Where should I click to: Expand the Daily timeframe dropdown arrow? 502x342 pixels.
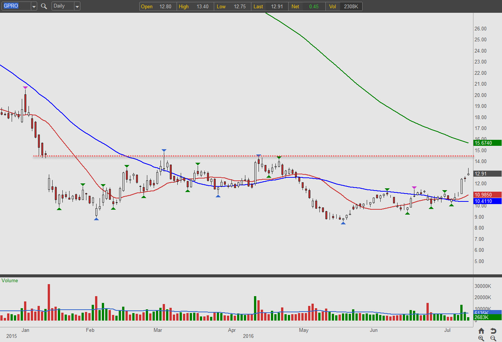point(77,6)
